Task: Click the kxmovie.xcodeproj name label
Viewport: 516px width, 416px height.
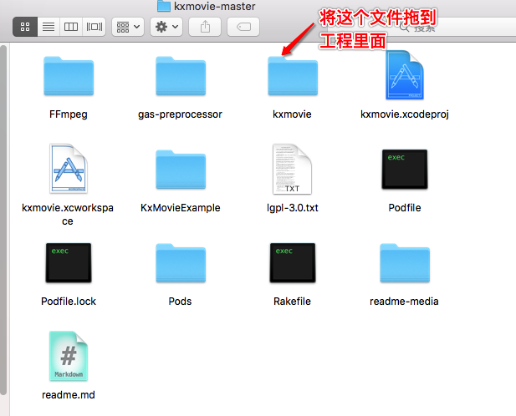Action: tap(405, 114)
